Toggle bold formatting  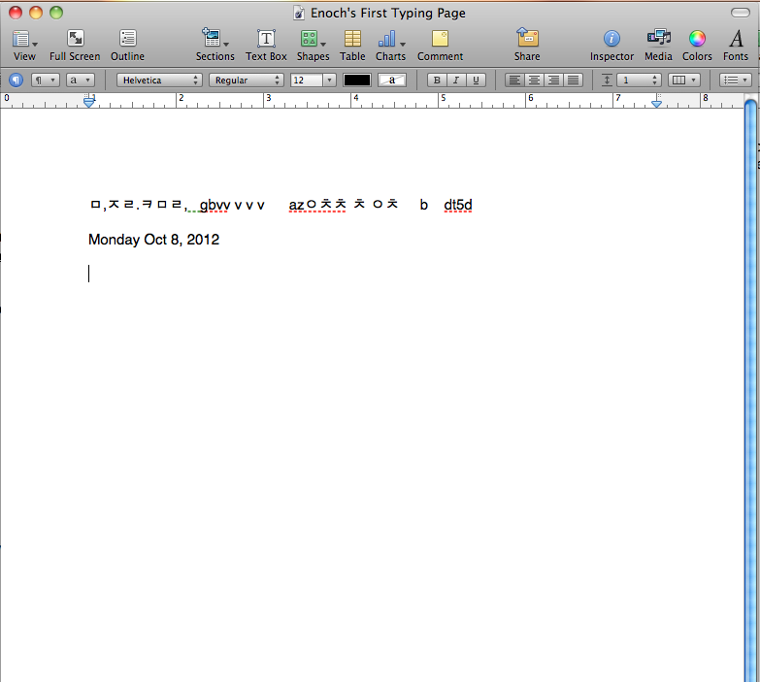click(437, 80)
